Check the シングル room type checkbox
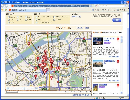 pyautogui.click(x=9, y=17)
